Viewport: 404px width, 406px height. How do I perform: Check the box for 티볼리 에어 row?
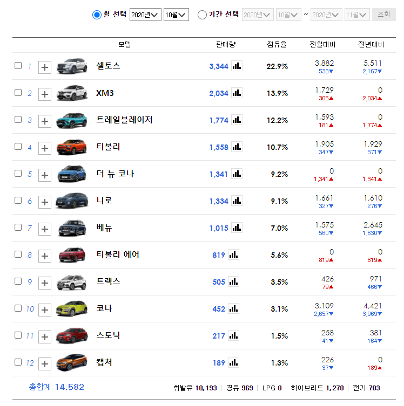click(x=18, y=254)
